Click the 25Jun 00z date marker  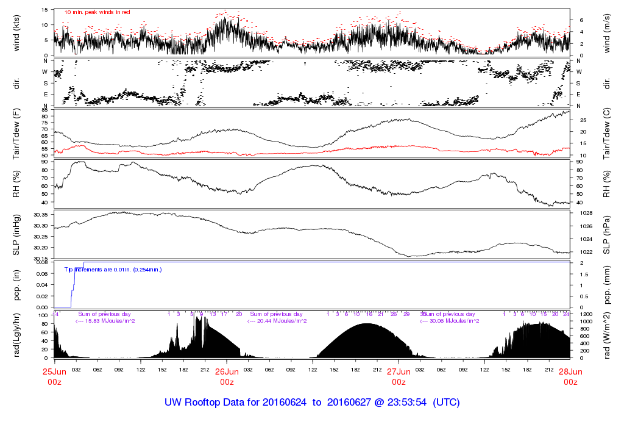[x=55, y=376]
